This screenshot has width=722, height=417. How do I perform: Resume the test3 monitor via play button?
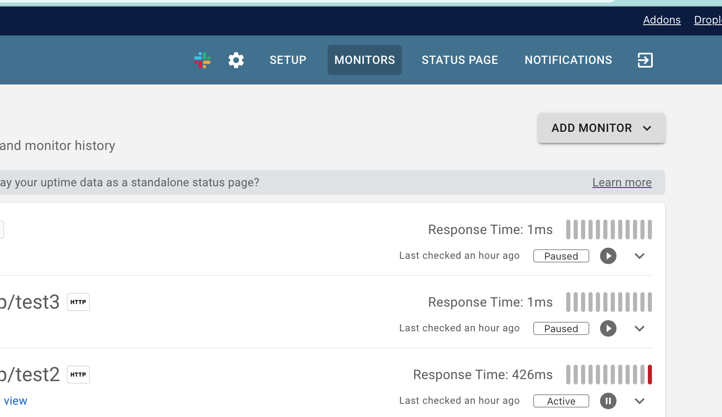(x=608, y=328)
